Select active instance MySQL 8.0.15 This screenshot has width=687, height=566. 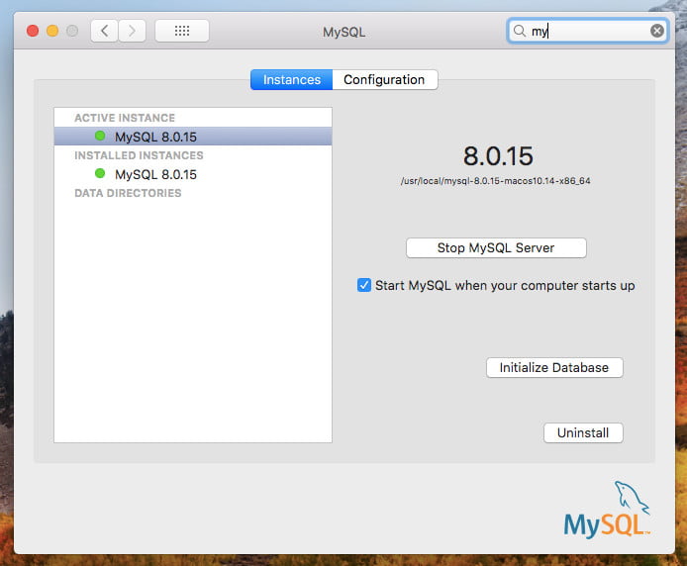tap(193, 137)
